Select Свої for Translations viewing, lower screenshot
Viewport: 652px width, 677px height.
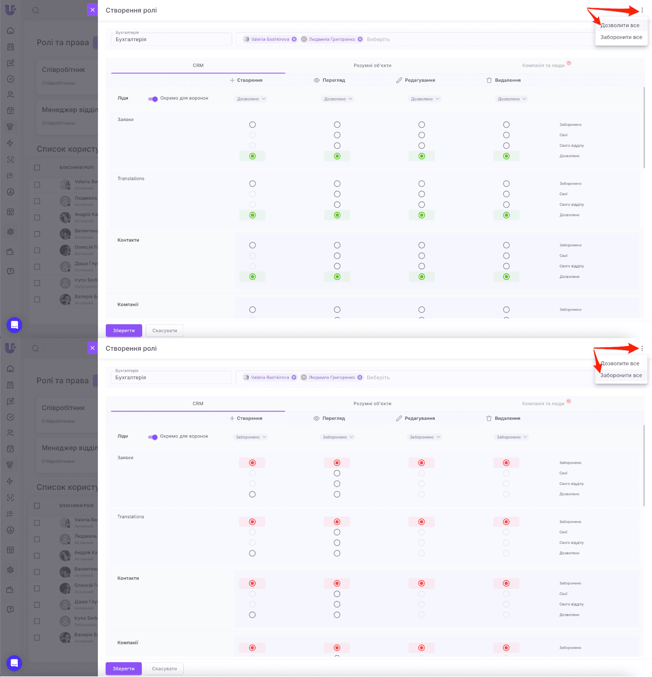pos(337,532)
